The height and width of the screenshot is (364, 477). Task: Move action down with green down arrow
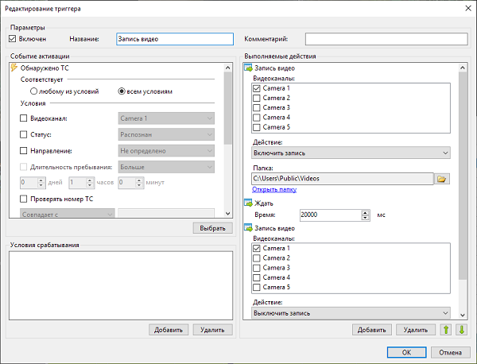[461, 330]
